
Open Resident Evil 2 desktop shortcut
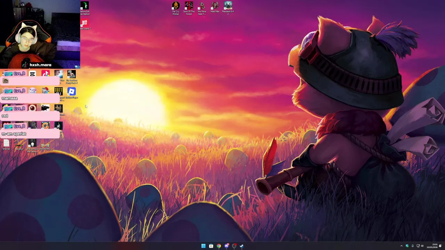click(228, 8)
